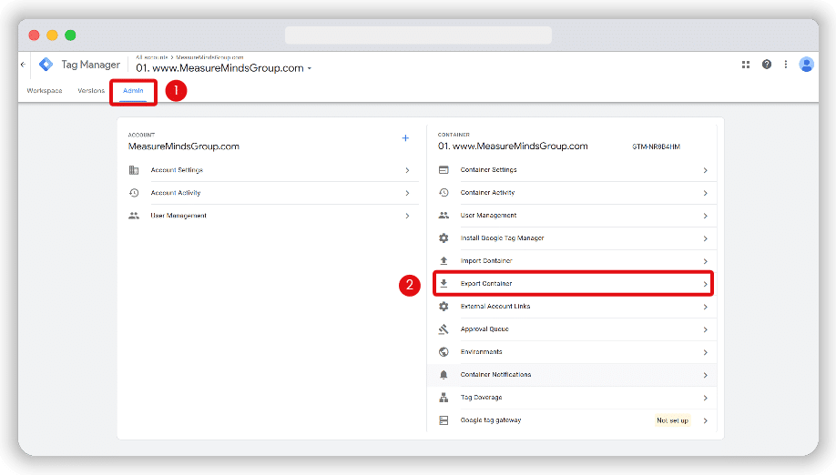Click the Import Container upload icon
This screenshot has height=475, width=836.
(x=443, y=261)
